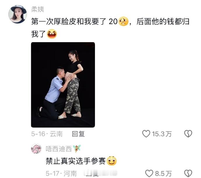201x178 pixels.
Task: Dislike 唔西迪西's reply via broken heart icon
Action: [x=188, y=174]
